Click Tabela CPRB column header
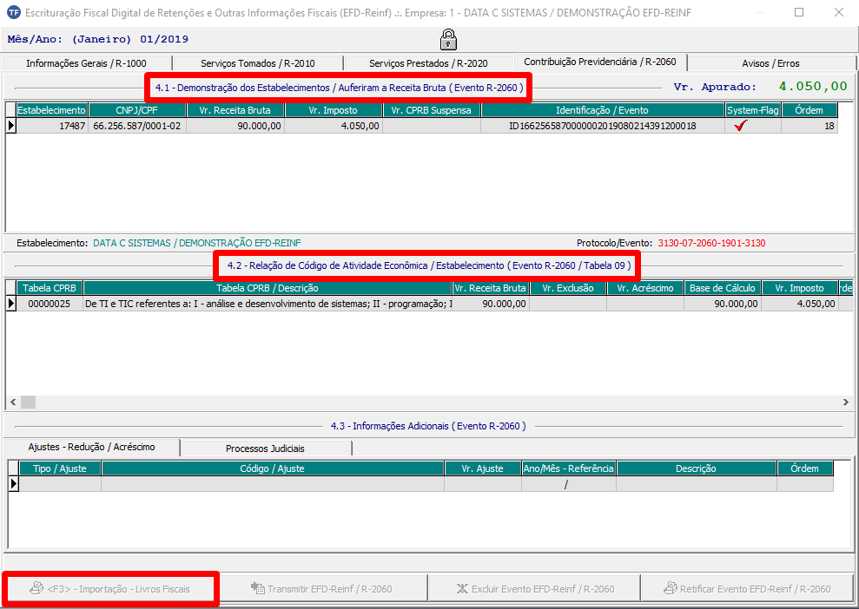This screenshot has height=609, width=859. click(x=50, y=288)
